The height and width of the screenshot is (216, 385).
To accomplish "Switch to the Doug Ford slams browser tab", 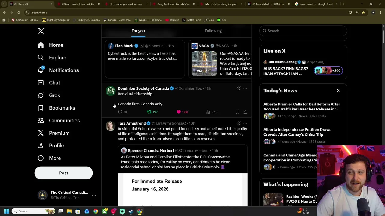I will pos(174,4).
